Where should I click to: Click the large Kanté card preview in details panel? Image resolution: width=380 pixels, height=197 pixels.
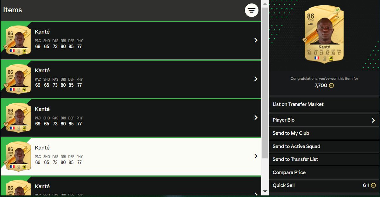click(324, 34)
